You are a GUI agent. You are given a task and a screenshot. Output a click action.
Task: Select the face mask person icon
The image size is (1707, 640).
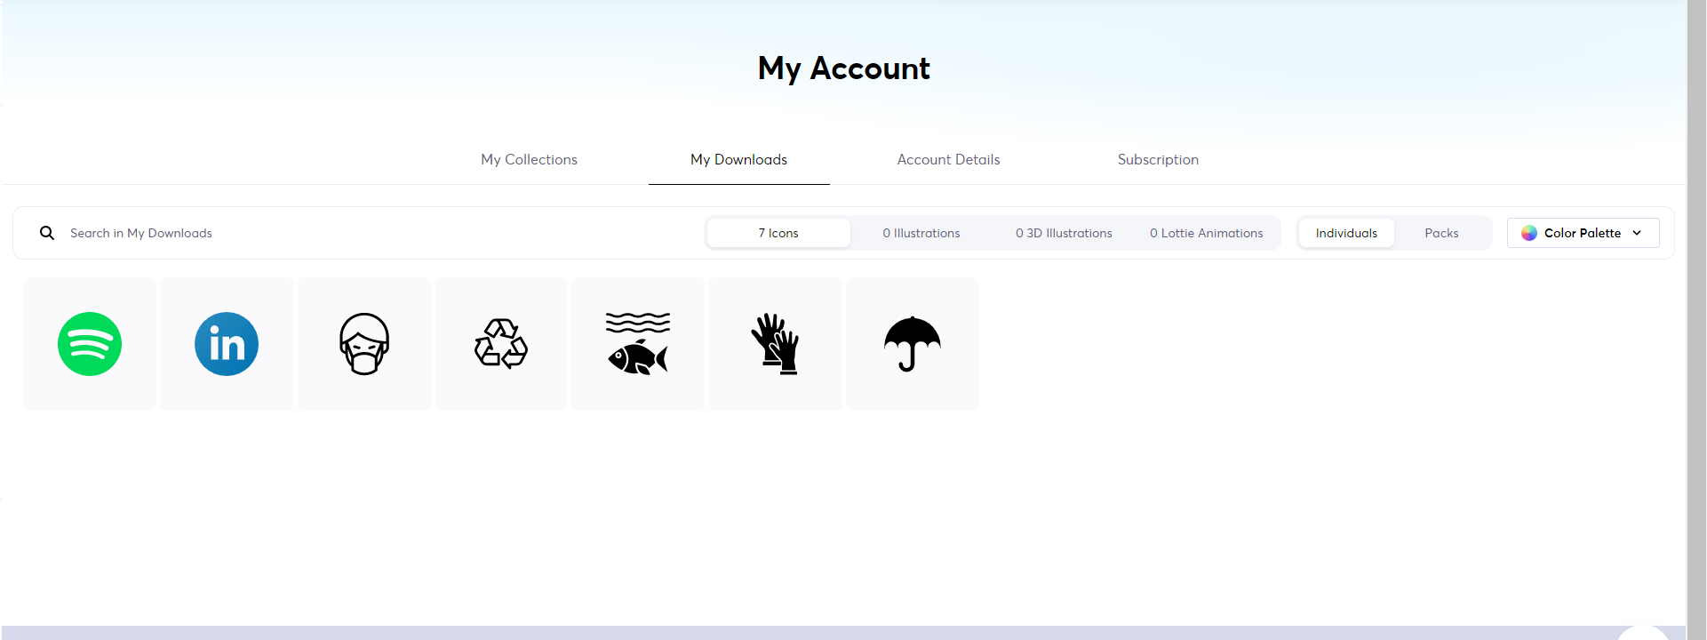click(x=364, y=344)
